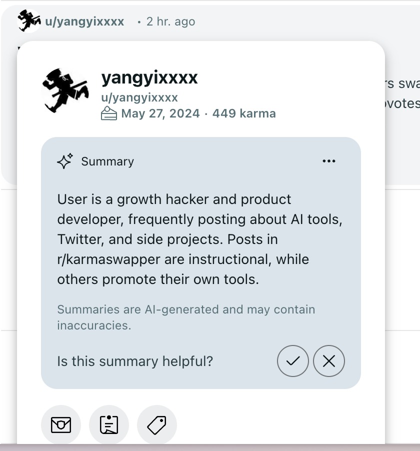Screen dimensions: 420x451
Task: Click the AI-generated user summary paragraph
Action: click(199, 239)
